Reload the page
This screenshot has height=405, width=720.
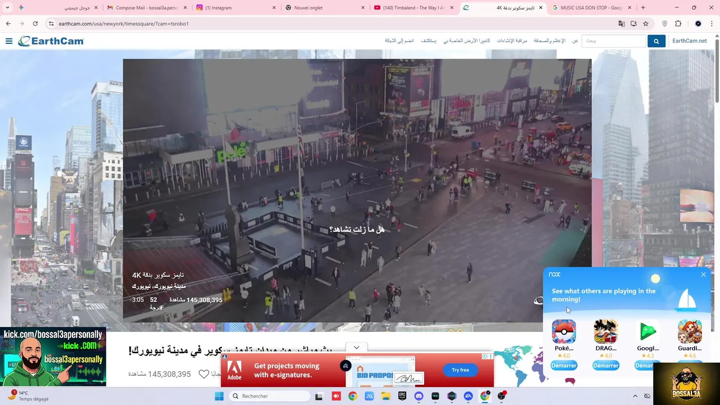coord(35,24)
